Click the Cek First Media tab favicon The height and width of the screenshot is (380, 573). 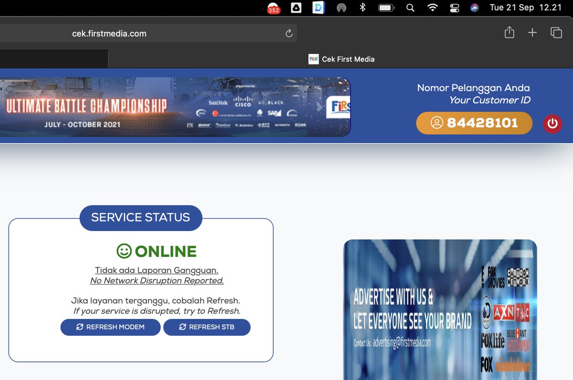[x=314, y=59]
